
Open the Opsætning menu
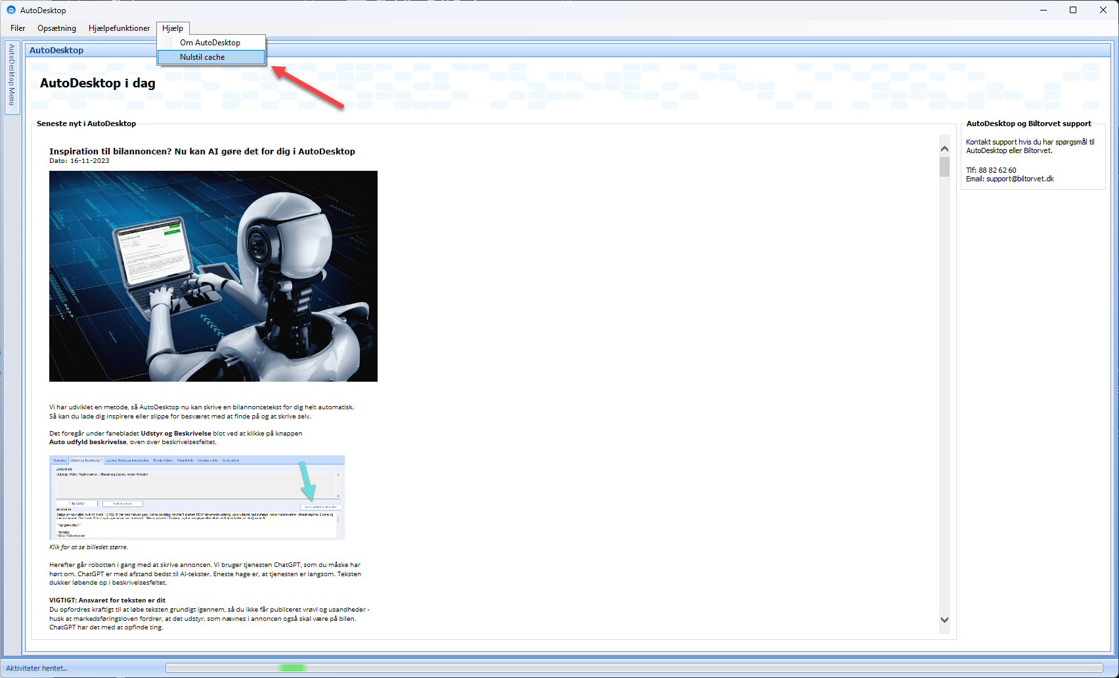[56, 28]
